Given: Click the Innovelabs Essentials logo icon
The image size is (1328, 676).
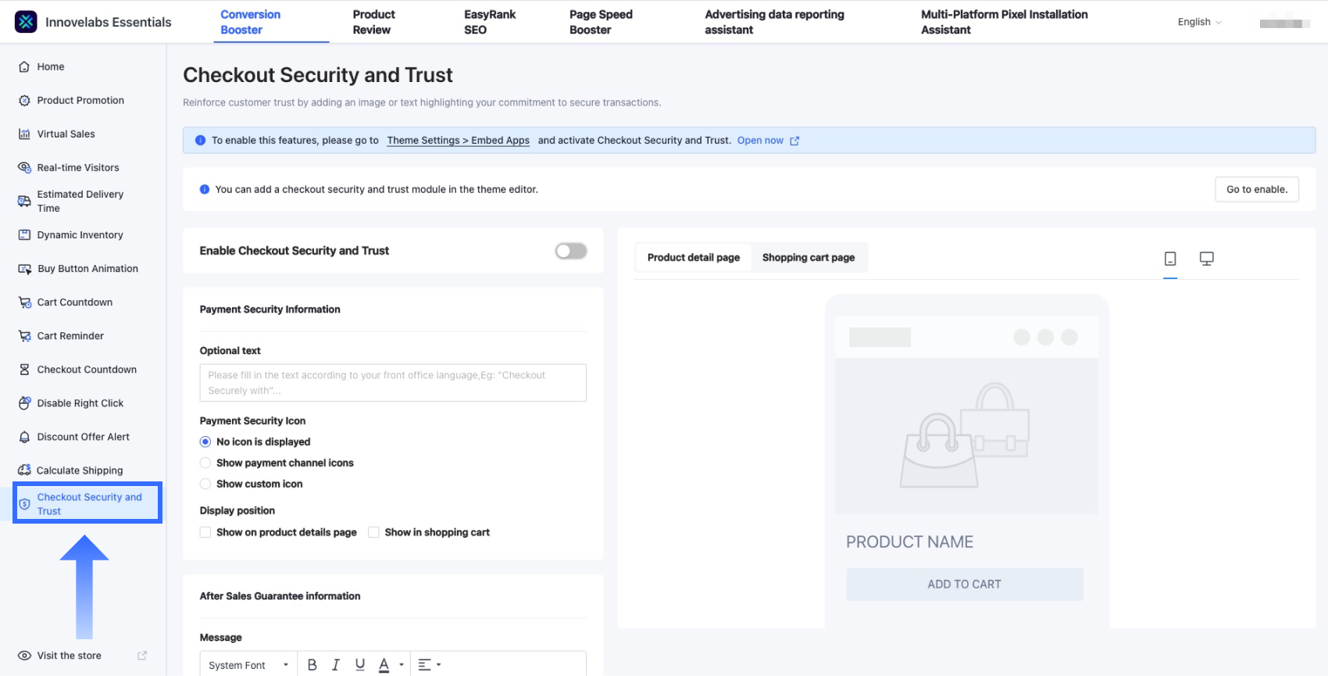Looking at the screenshot, I should 26,22.
